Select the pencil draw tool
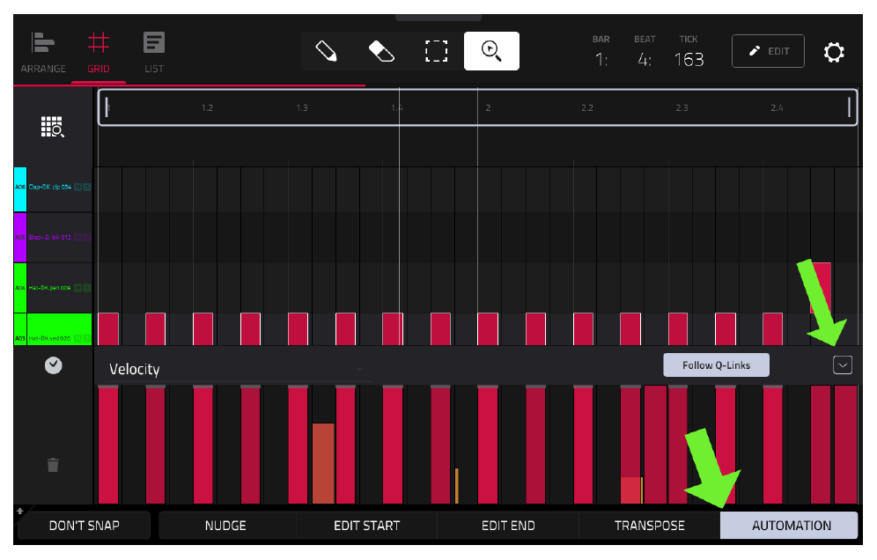 coord(326,51)
